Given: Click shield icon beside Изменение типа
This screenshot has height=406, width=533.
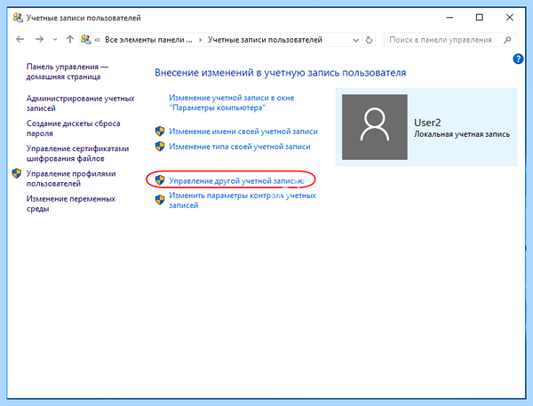Looking at the screenshot, I should 160,147.
